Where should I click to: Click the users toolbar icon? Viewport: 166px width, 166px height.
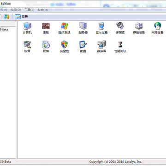[6, 17]
